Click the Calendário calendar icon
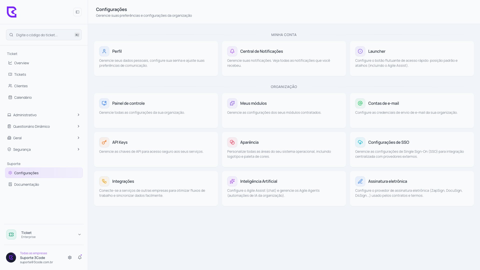 pyautogui.click(x=10, y=97)
